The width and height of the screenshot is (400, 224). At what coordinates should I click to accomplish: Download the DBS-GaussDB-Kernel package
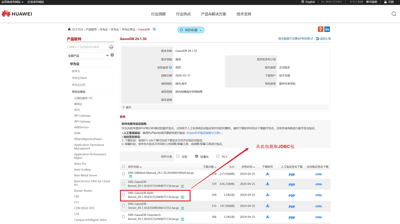point(267,184)
